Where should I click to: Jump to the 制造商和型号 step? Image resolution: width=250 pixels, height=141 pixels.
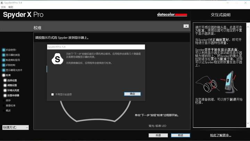(11, 60)
